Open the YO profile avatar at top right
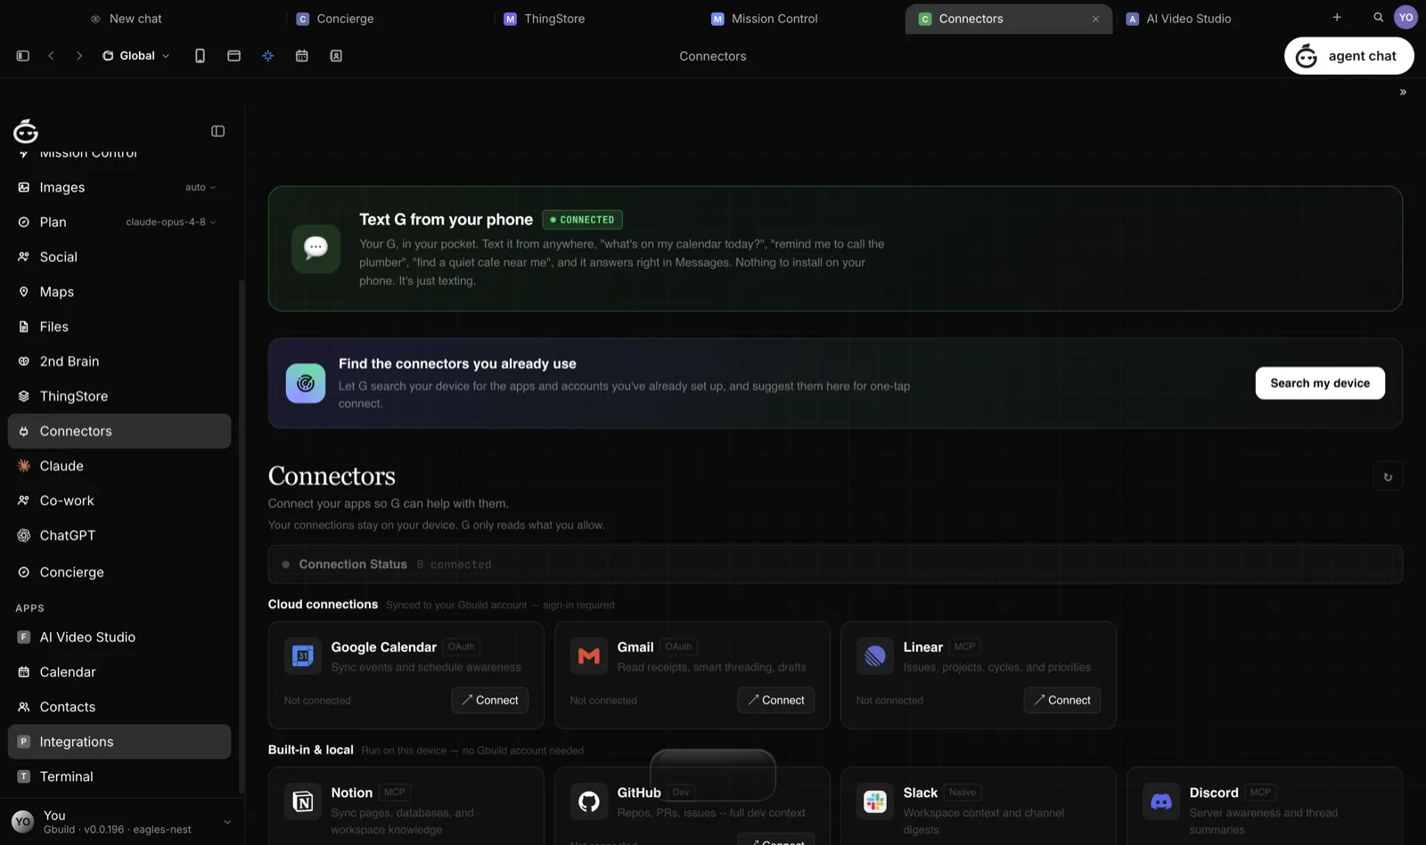Screen dimensions: 1426x845 tap(1406, 17)
